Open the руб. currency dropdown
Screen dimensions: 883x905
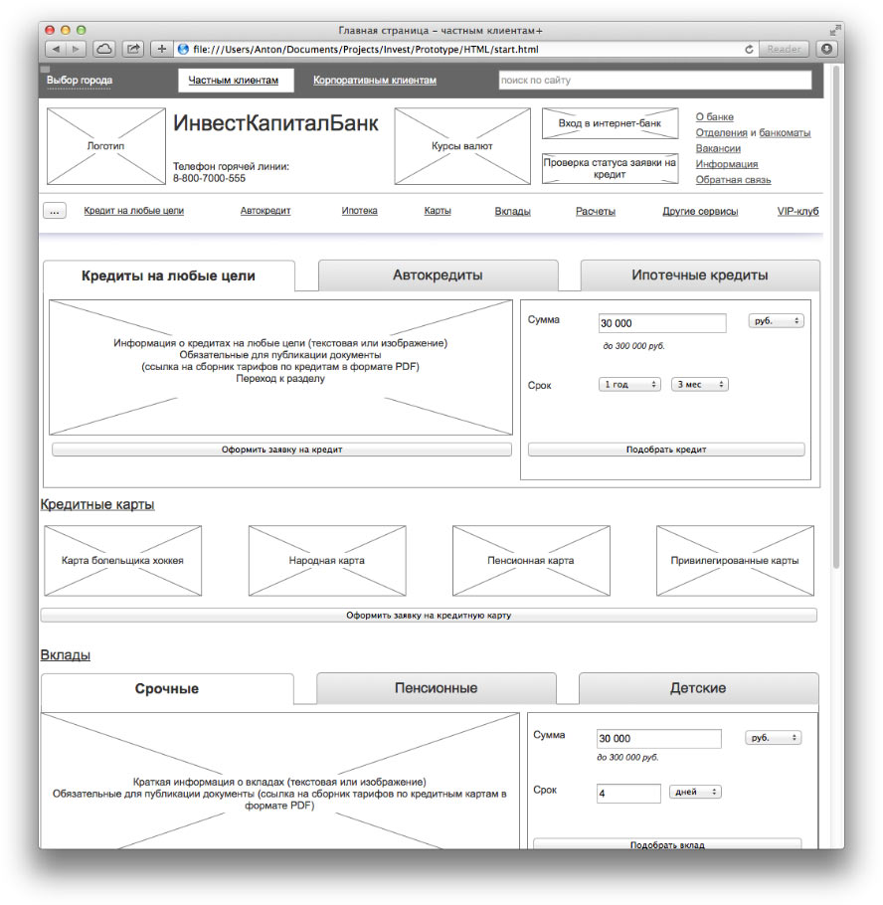(776, 320)
